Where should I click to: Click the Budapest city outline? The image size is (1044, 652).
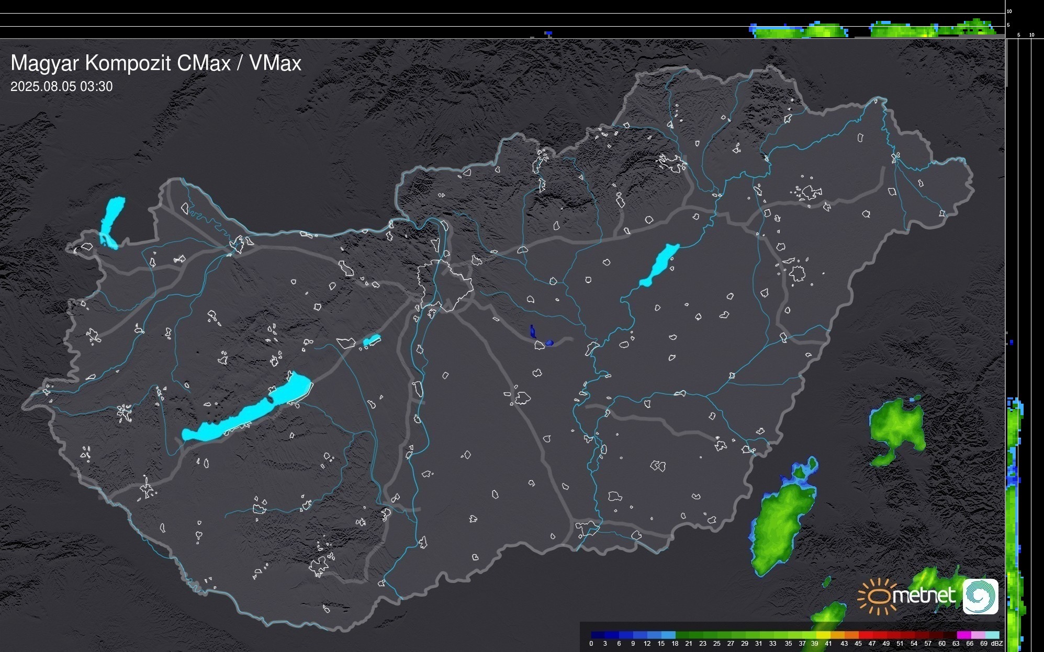[x=445, y=285]
